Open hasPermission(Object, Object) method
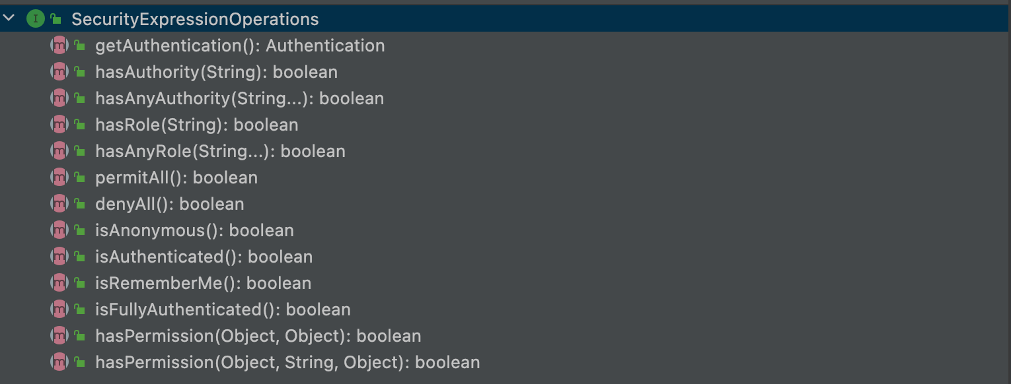1011x384 pixels. (258, 336)
